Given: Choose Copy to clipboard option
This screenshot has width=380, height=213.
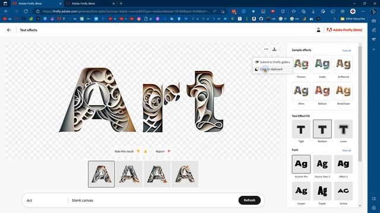Looking at the screenshot, I should tap(273, 69).
